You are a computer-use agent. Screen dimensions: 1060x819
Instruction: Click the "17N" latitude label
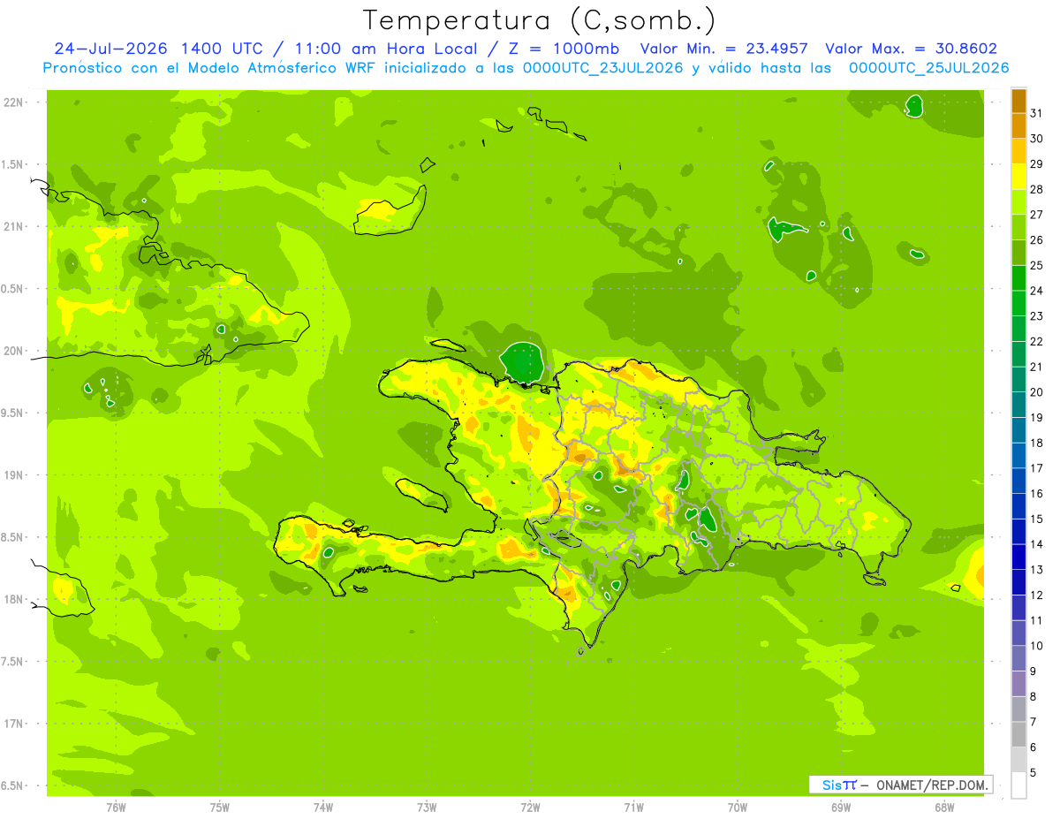pyautogui.click(x=13, y=724)
